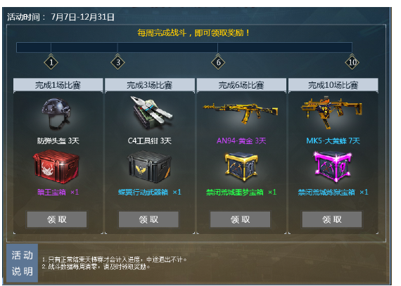Click the C4 pliers tool icon

[151, 112]
